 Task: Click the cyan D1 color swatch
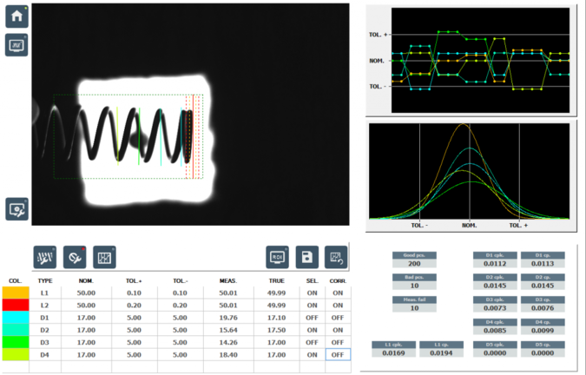coord(16,318)
